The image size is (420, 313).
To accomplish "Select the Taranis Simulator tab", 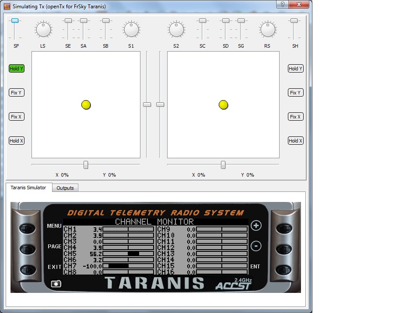I will point(28,188).
